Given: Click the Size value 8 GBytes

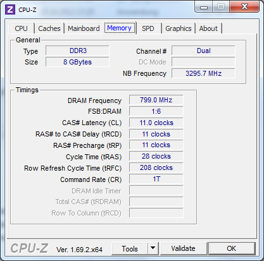Looking at the screenshot, I should 78,62.
